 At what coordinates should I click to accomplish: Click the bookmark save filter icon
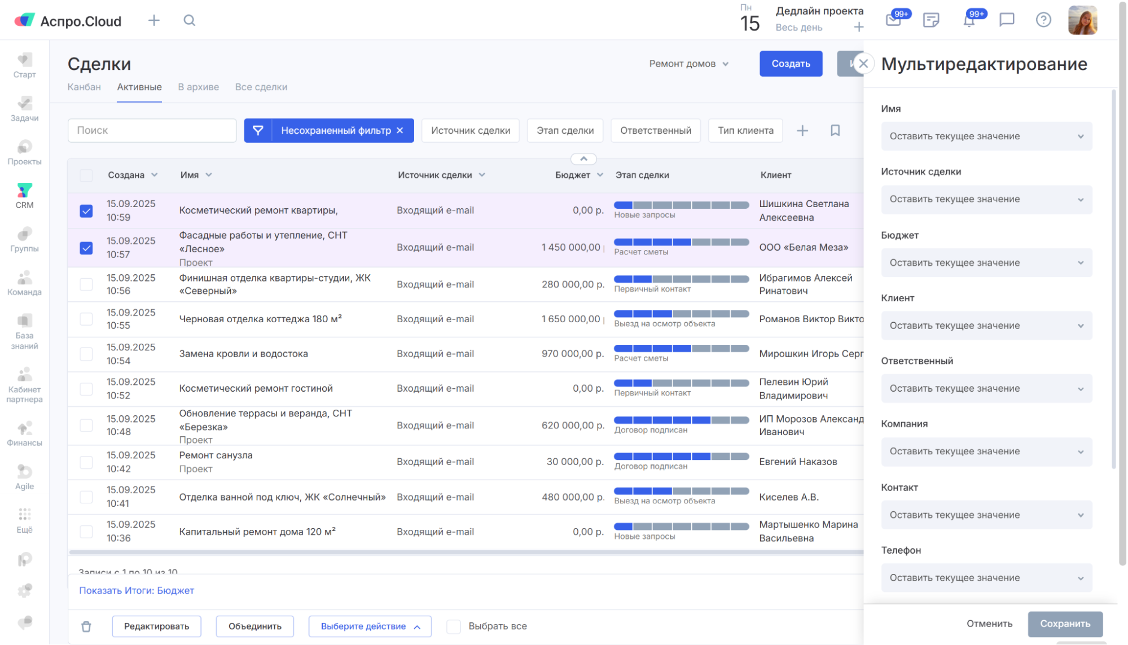point(835,130)
